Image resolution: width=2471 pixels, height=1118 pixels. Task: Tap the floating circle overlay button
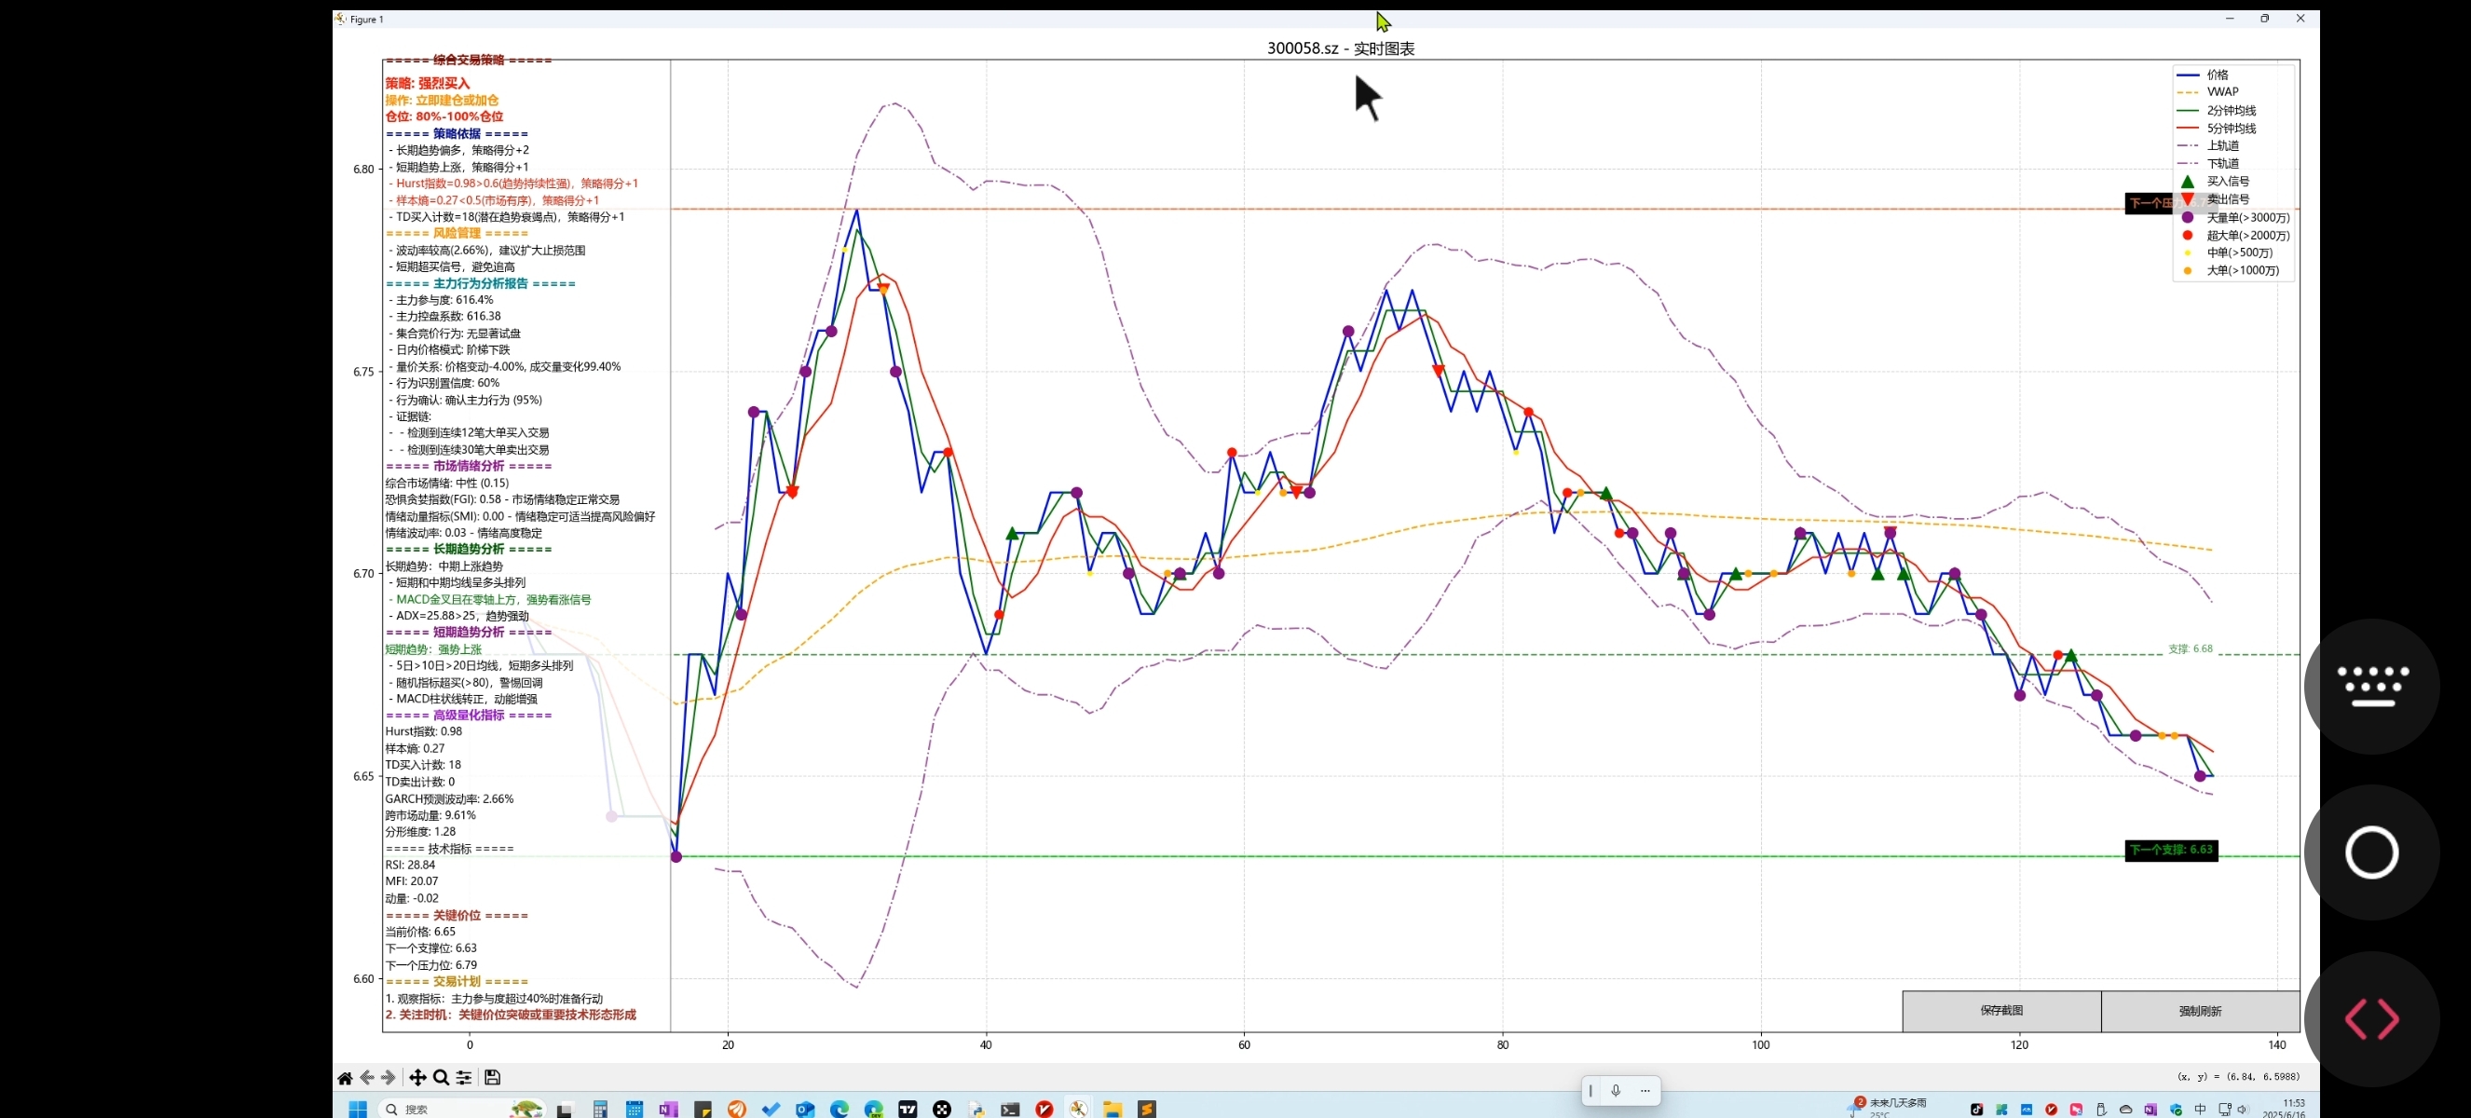pos(2372,852)
